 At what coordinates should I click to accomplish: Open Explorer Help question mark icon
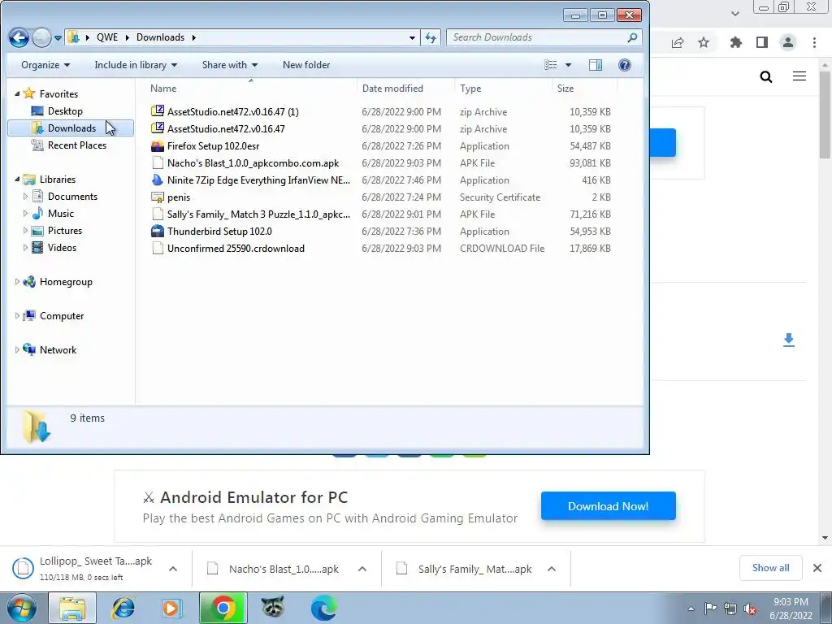click(625, 65)
